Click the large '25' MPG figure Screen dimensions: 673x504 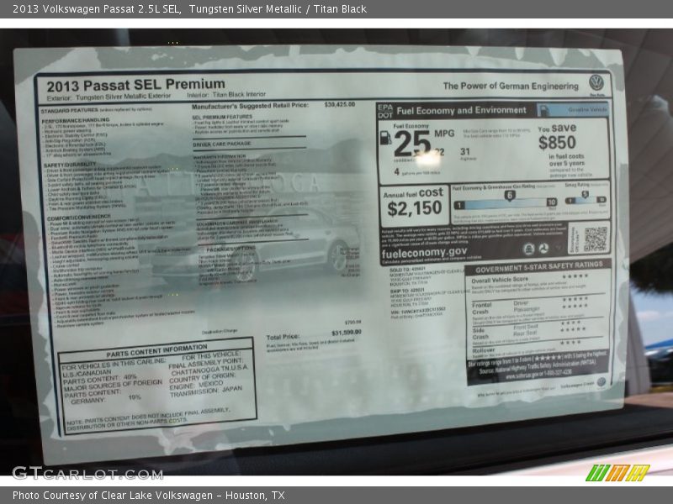tap(411, 143)
